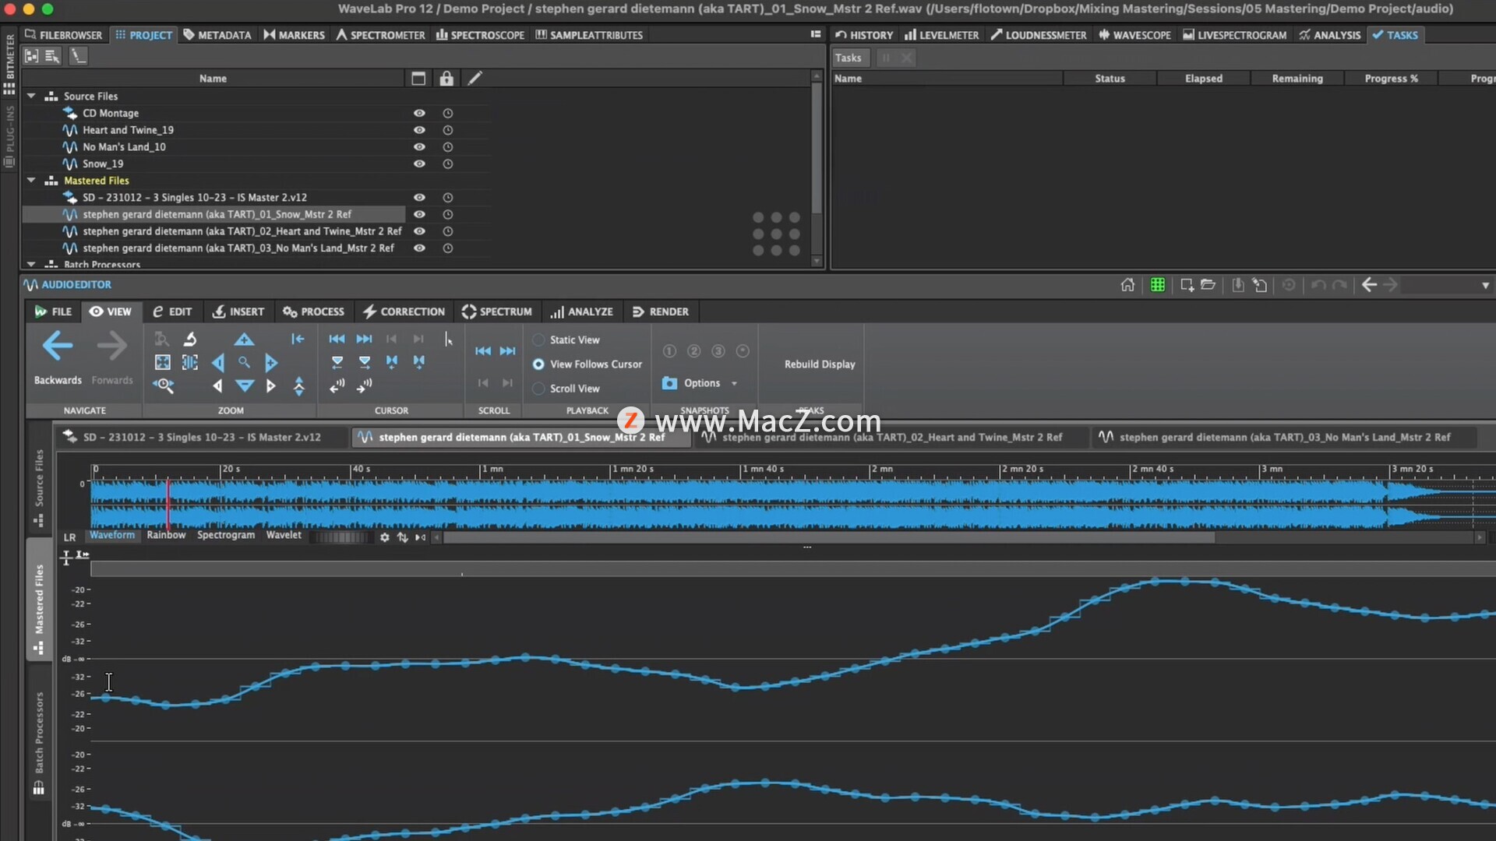Expand the Batch Processors tree group
Image resolution: width=1496 pixels, height=841 pixels.
31,265
